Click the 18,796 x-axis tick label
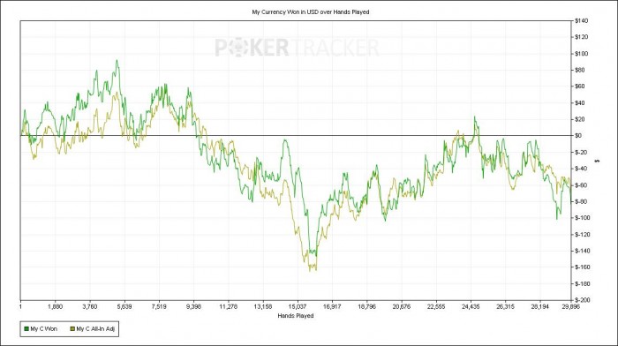The image size is (618, 346). coord(366,306)
